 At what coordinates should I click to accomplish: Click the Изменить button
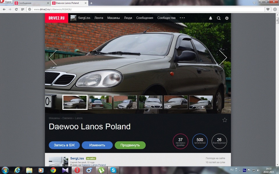tap(97, 145)
